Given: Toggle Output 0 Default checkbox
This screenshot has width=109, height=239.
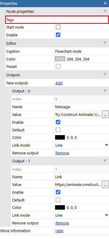Looking at the screenshot, I should 58,130.
